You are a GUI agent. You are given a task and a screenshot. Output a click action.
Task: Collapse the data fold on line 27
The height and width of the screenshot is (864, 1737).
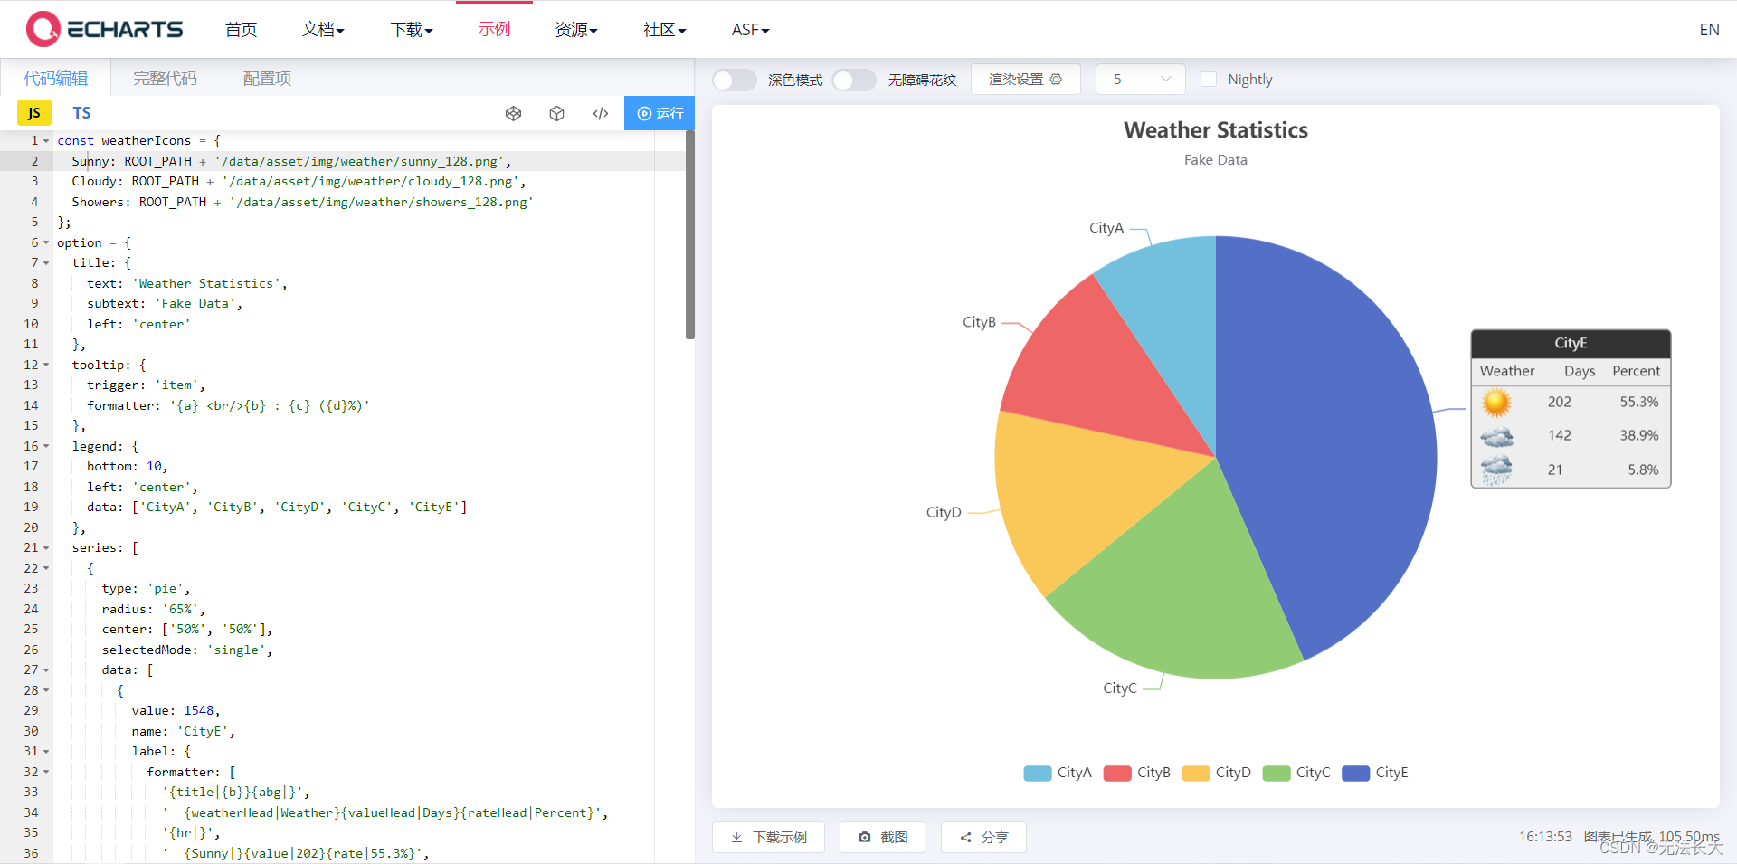[46, 670]
